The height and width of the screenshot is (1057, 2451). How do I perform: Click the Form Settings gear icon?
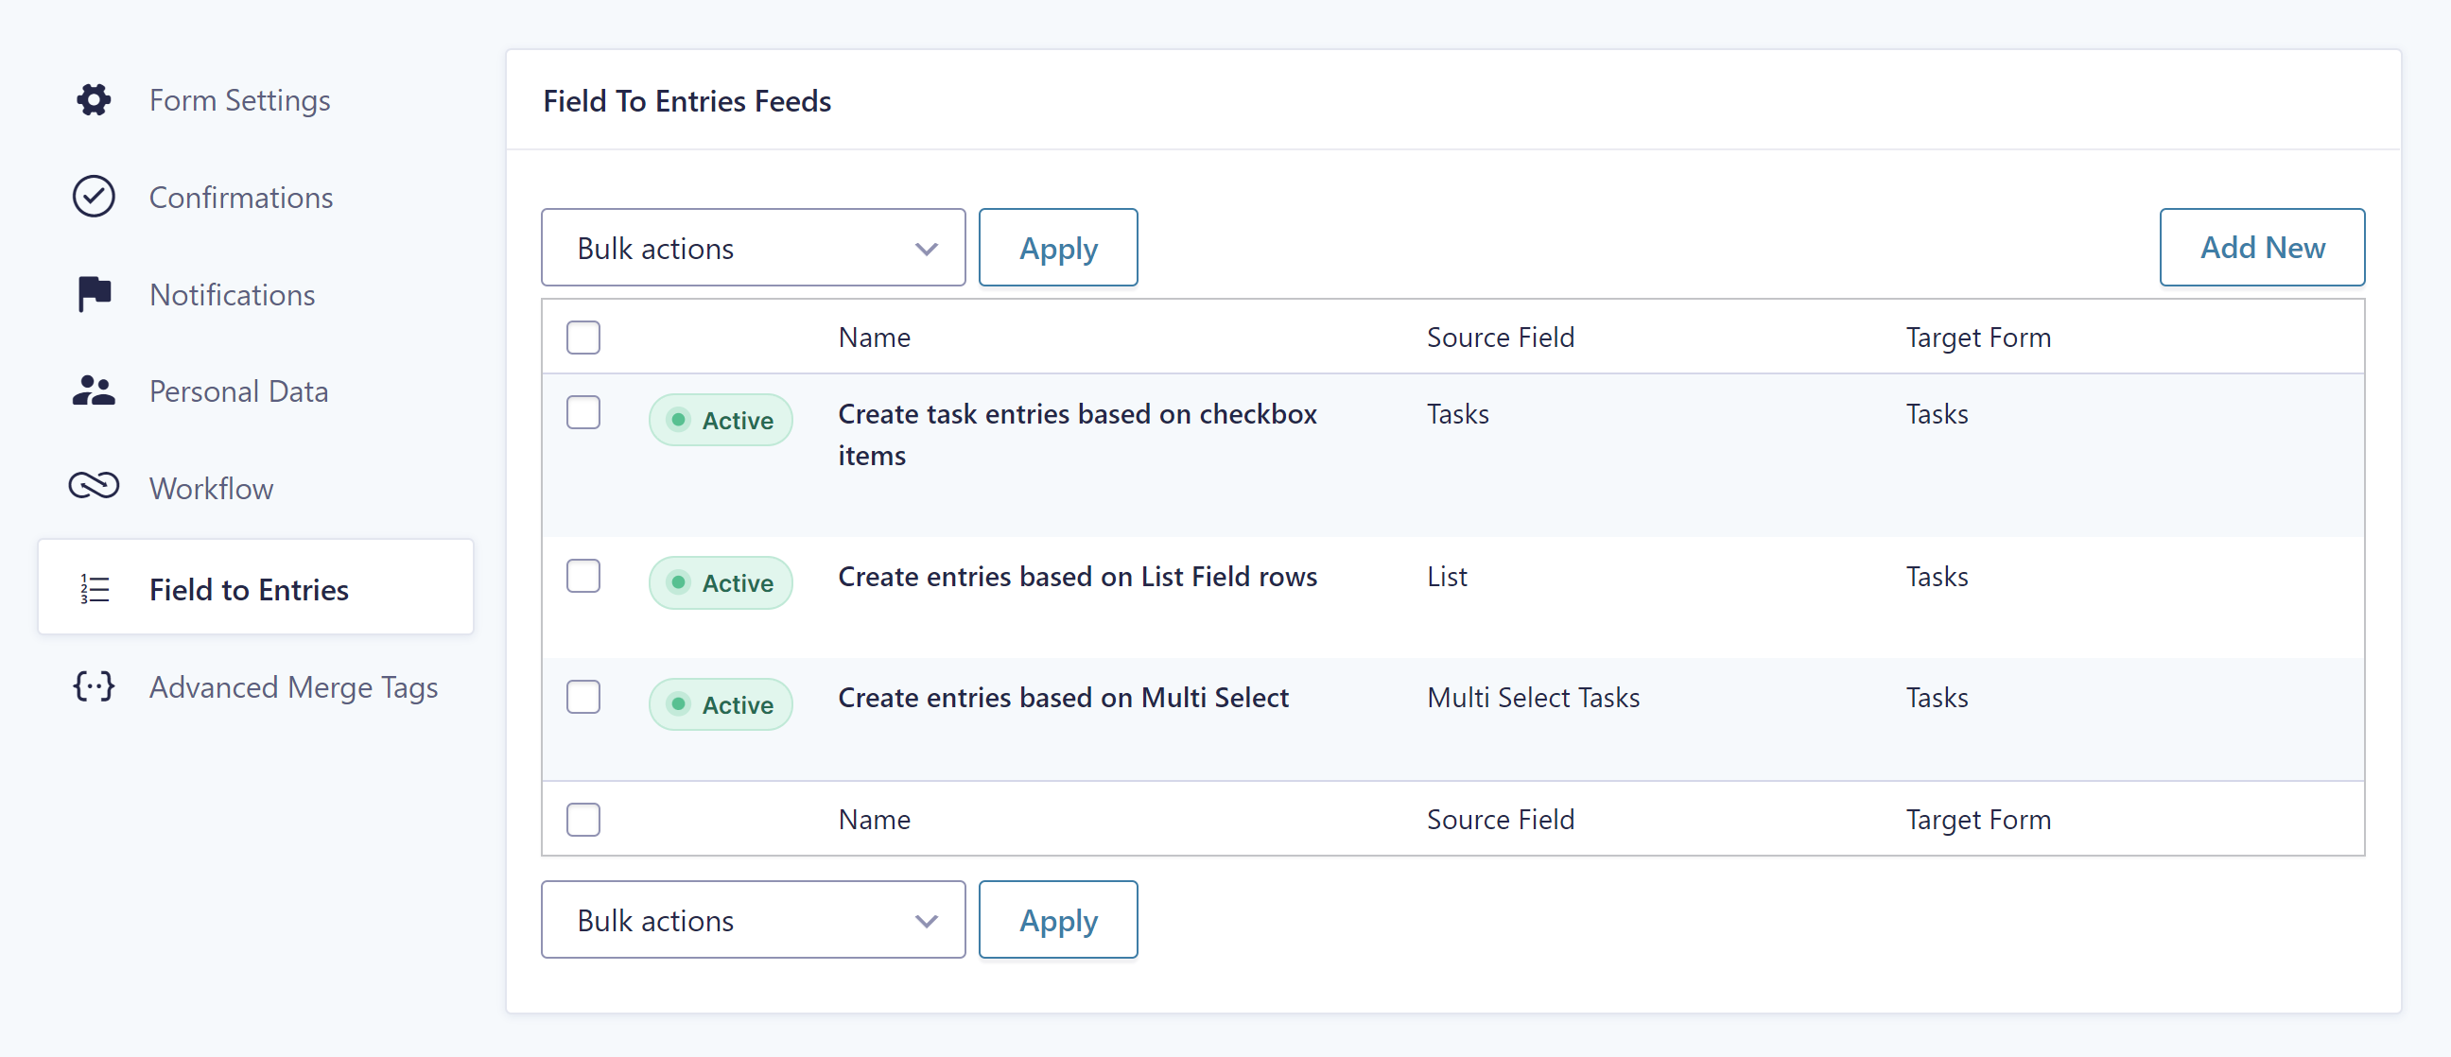pyautogui.click(x=93, y=100)
